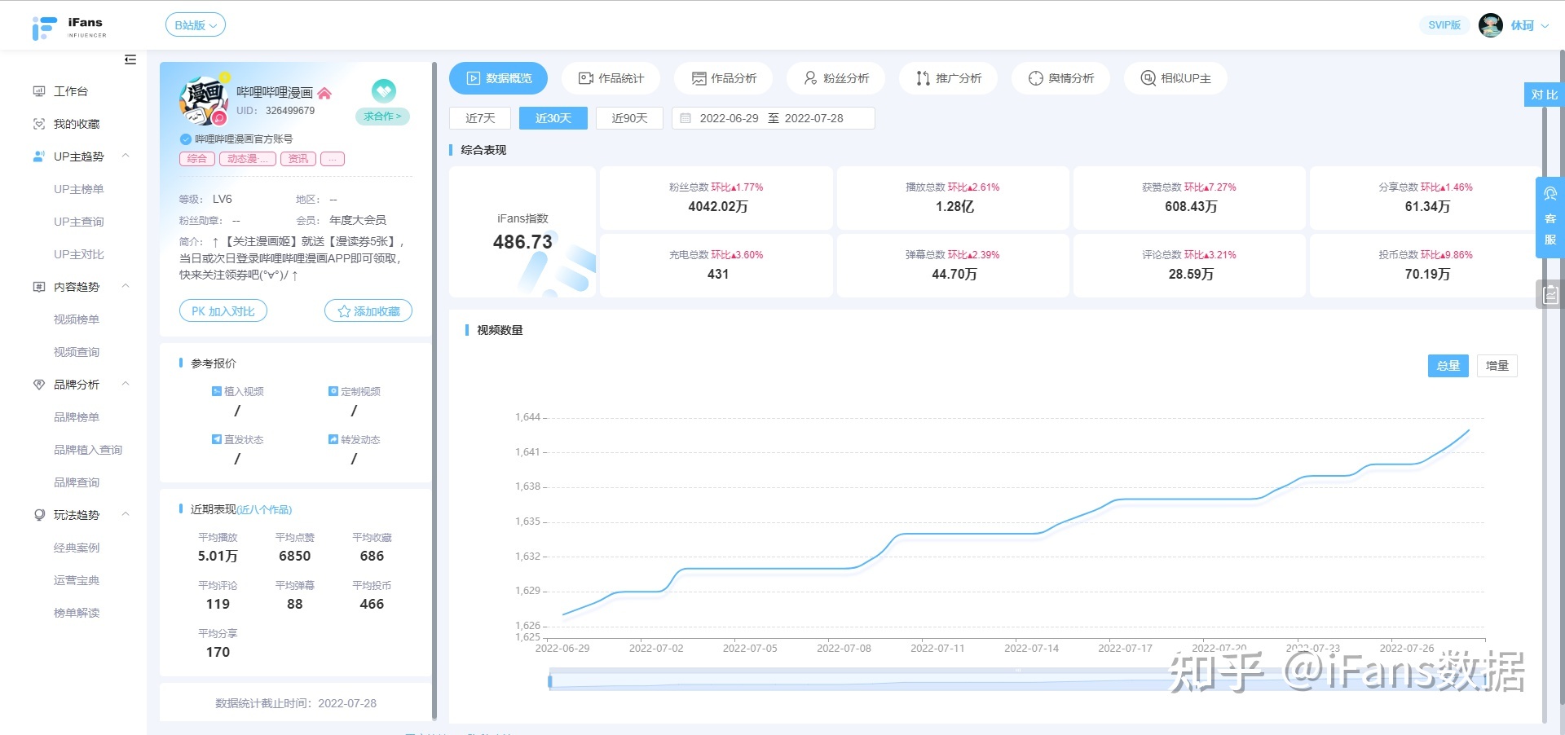Click the chart data zoom range bar
The image size is (1565, 735).
tap(1017, 680)
